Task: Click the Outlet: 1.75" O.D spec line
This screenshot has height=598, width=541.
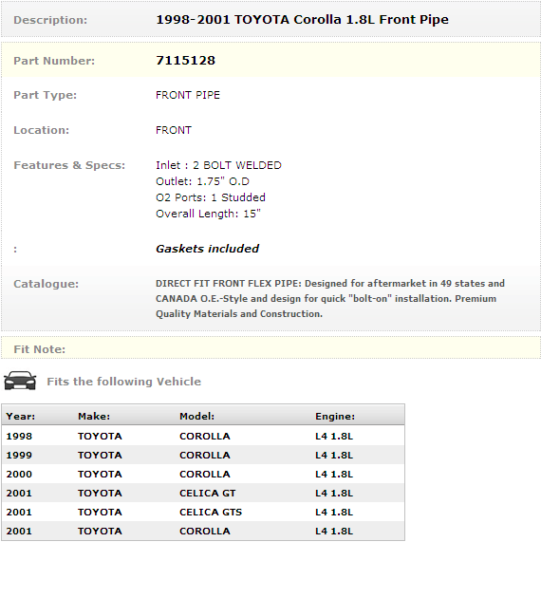Action: (202, 181)
